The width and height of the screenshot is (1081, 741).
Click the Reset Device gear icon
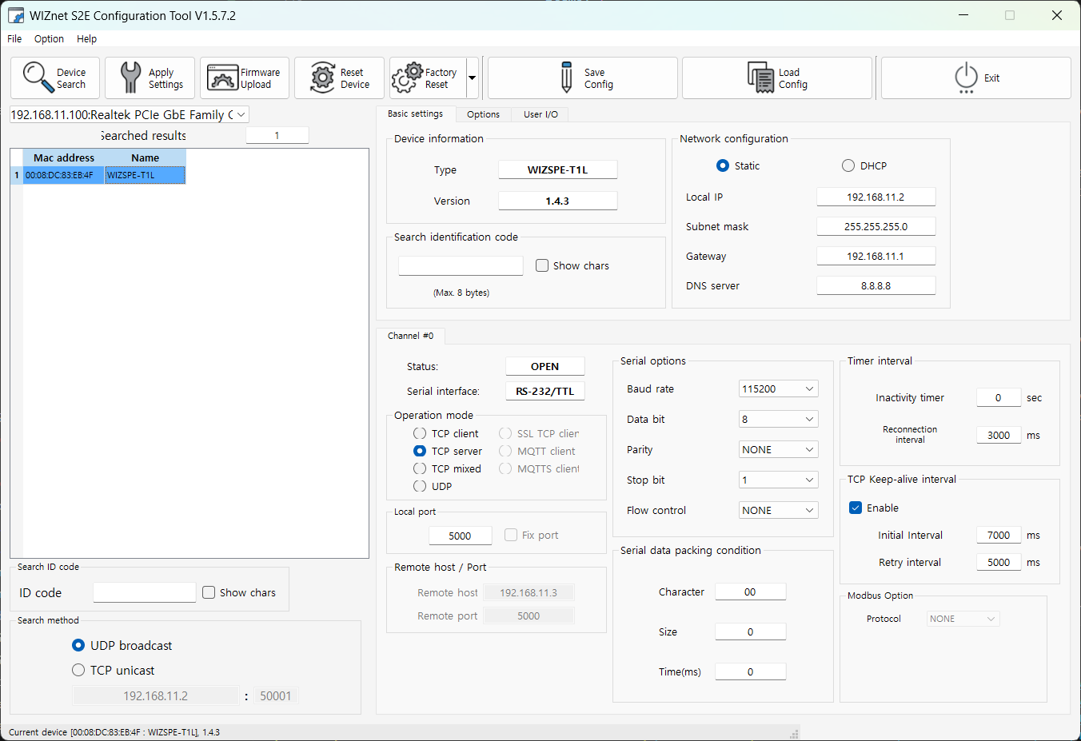(322, 78)
